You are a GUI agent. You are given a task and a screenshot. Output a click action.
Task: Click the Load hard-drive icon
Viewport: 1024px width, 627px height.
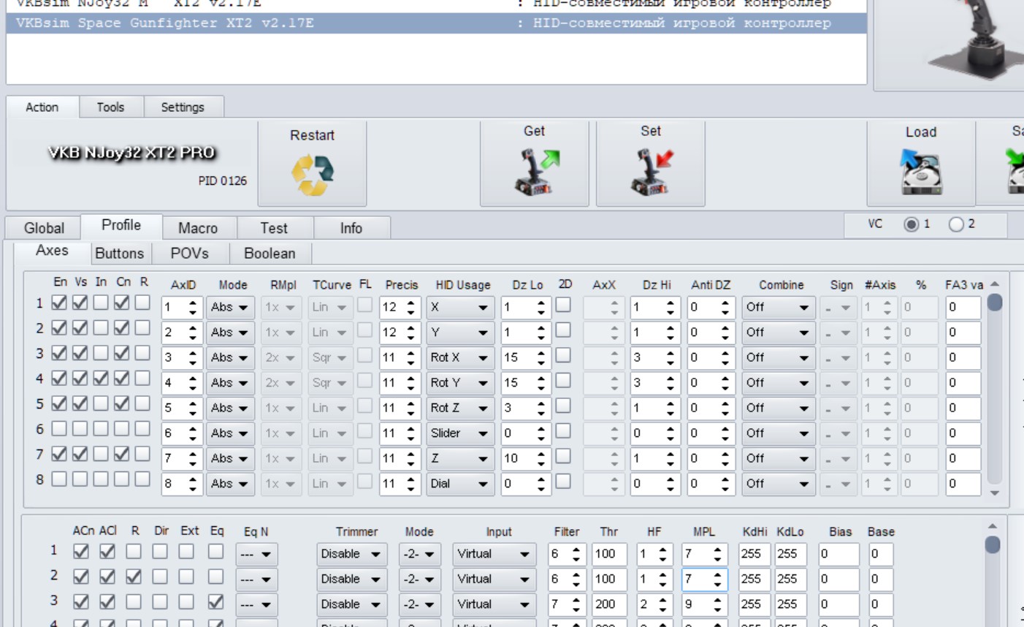(921, 172)
